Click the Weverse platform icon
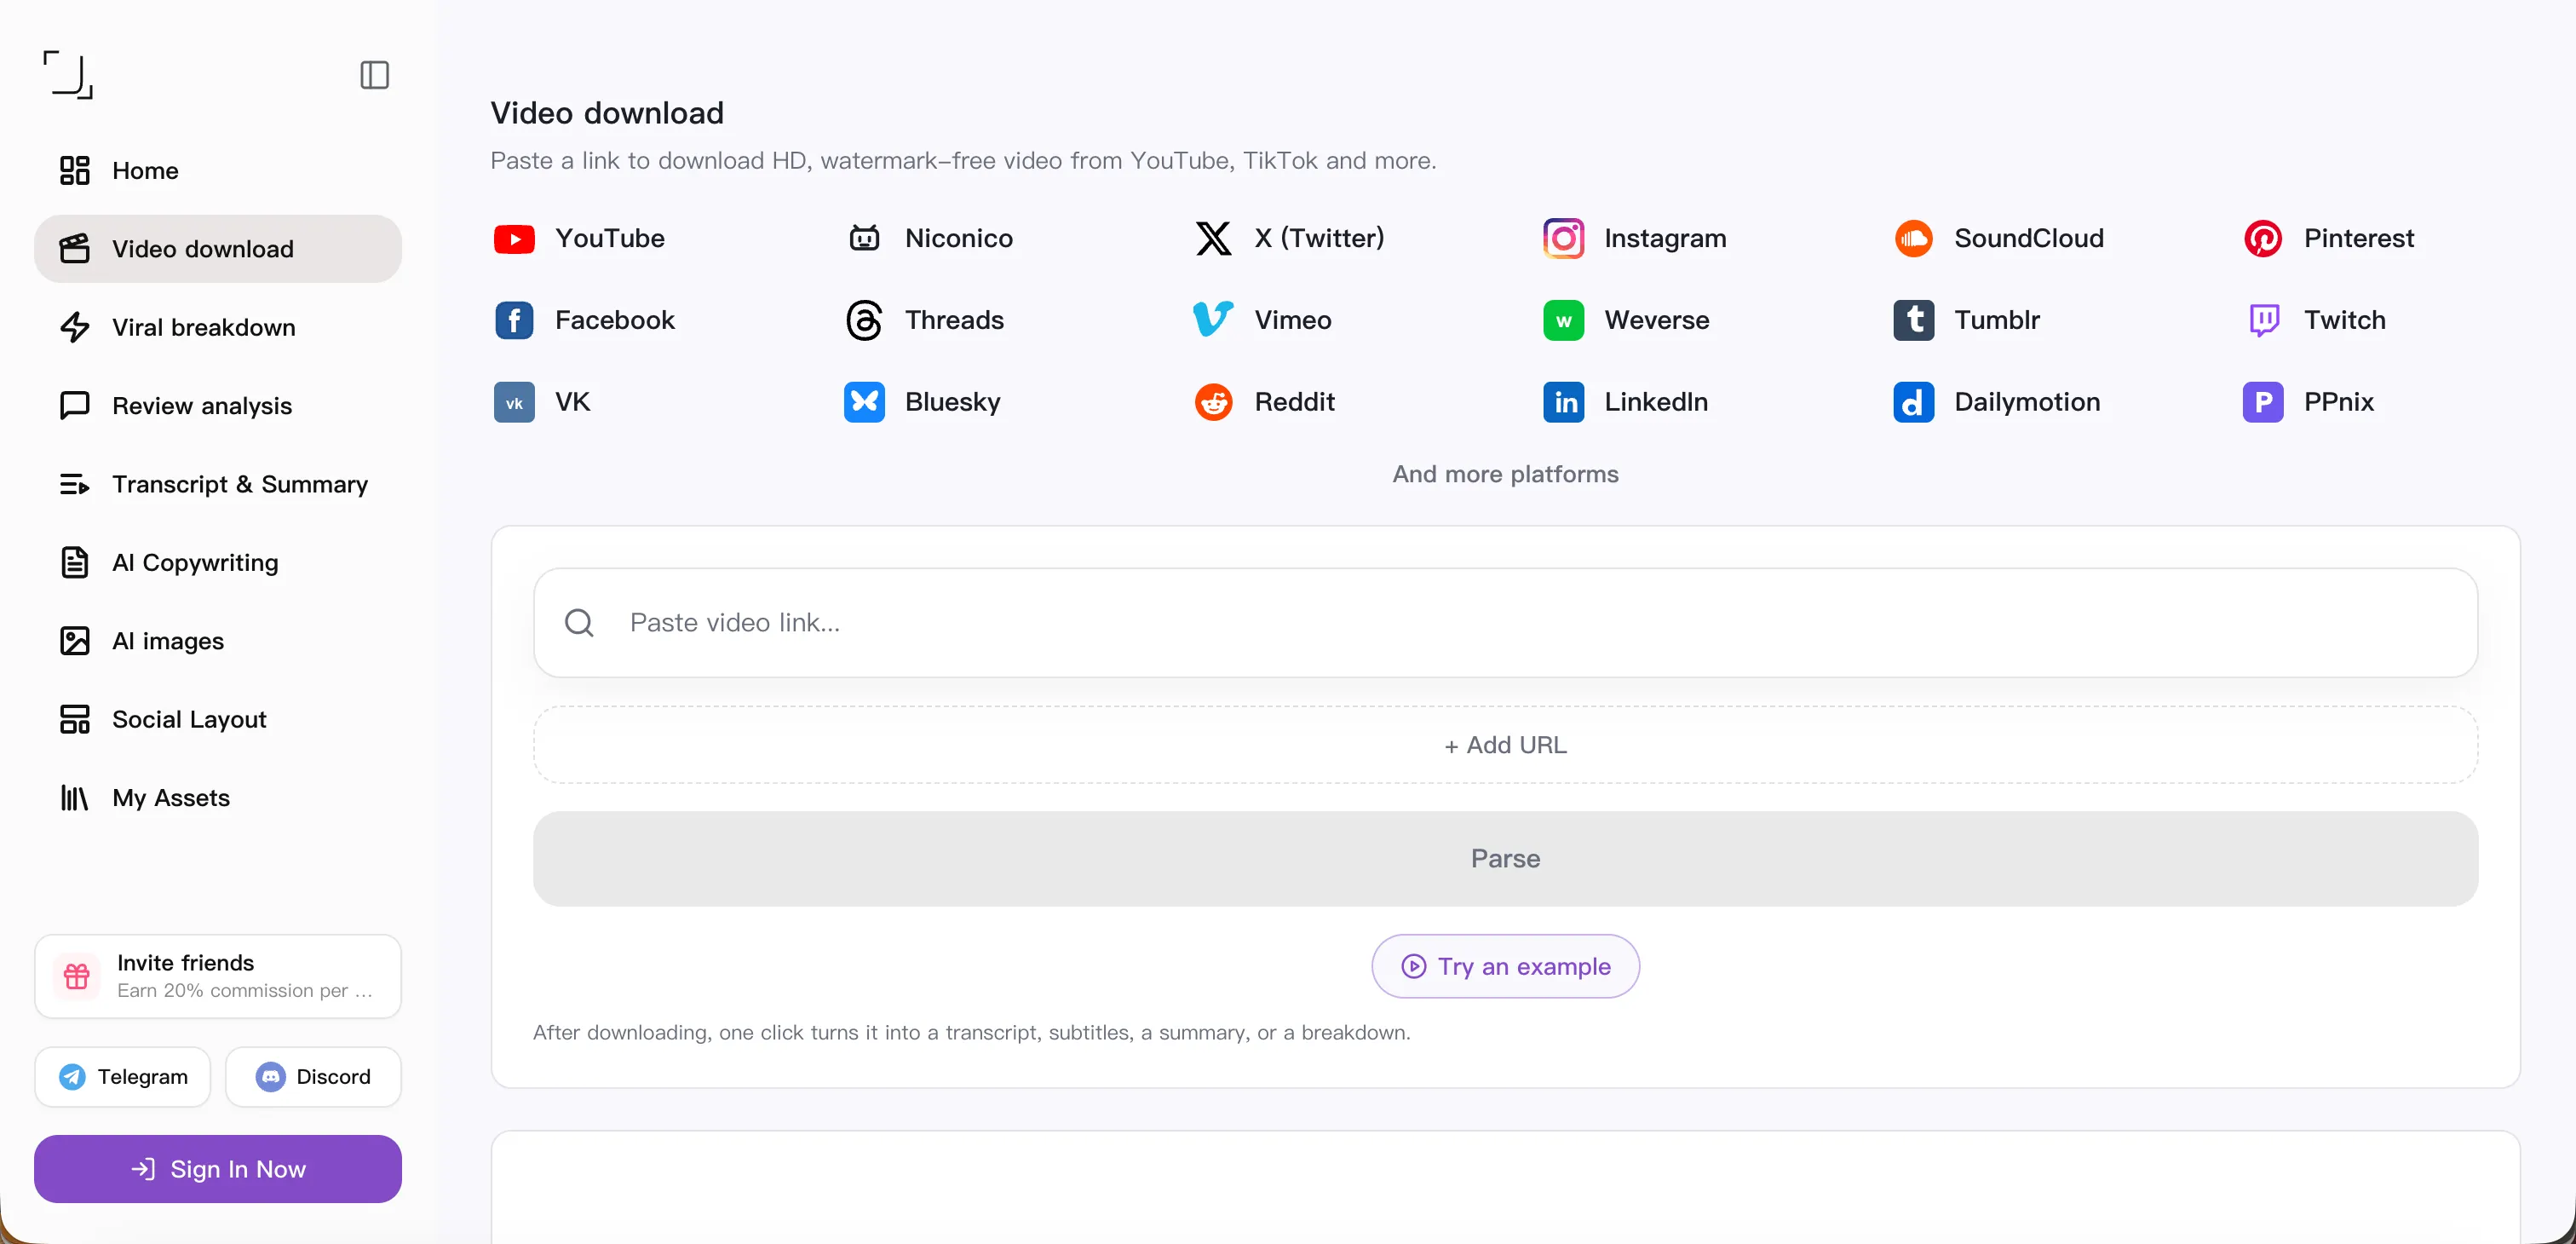 (1564, 321)
